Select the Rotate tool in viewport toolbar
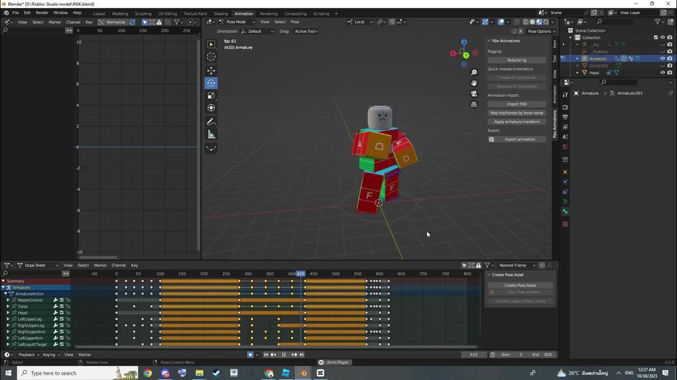The width and height of the screenshot is (677, 380). point(211,83)
